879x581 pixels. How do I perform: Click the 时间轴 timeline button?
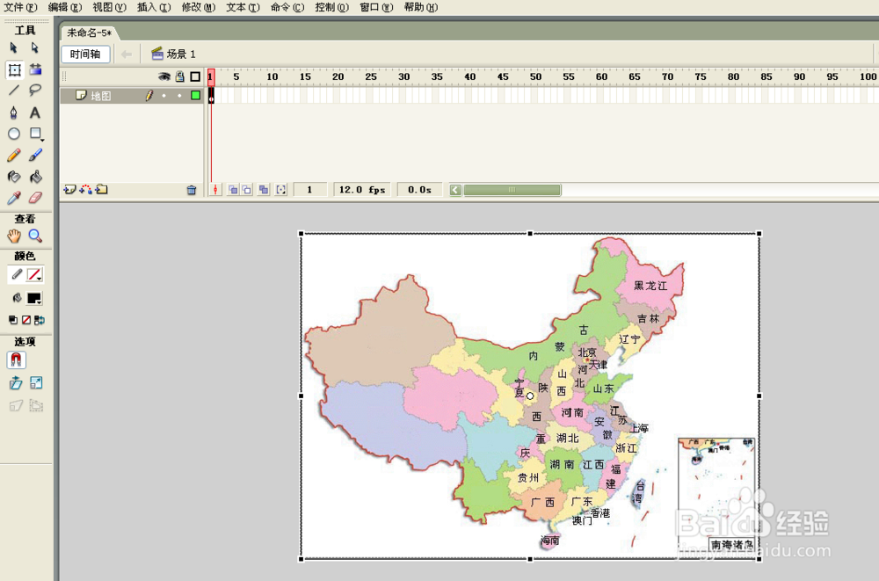(x=85, y=54)
